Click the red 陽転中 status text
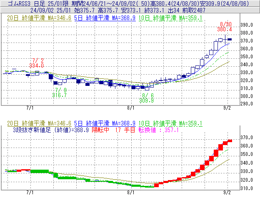Viewport: 260px width, 198px height. [100, 130]
